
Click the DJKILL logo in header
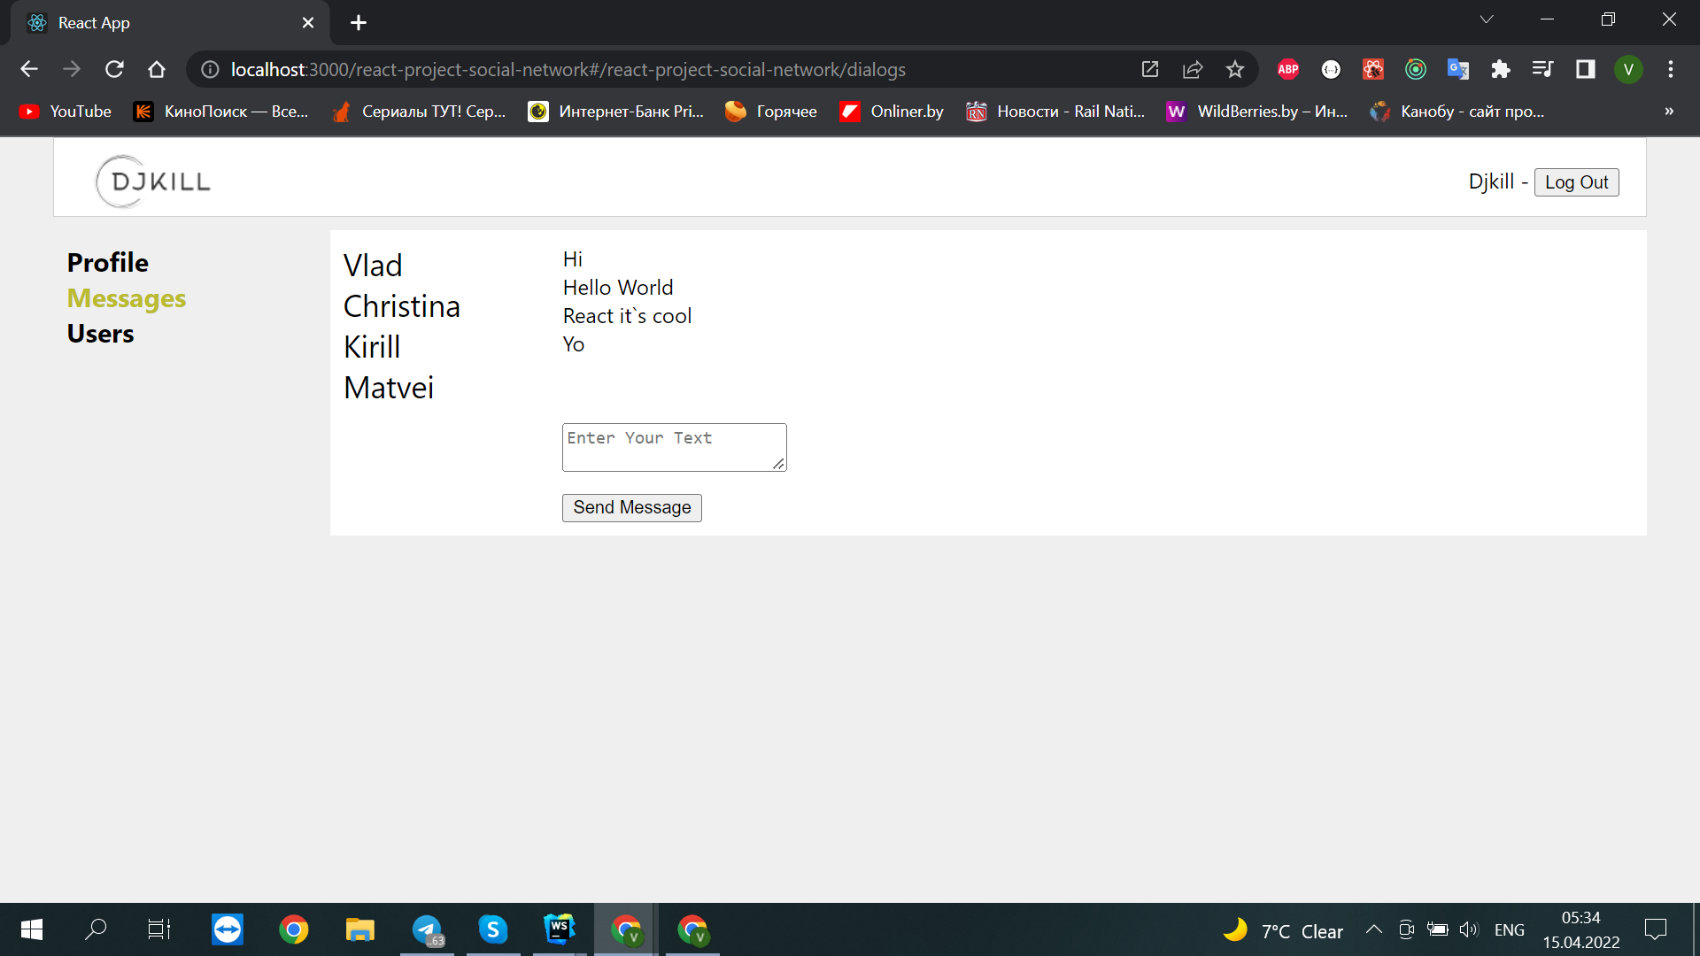click(153, 181)
